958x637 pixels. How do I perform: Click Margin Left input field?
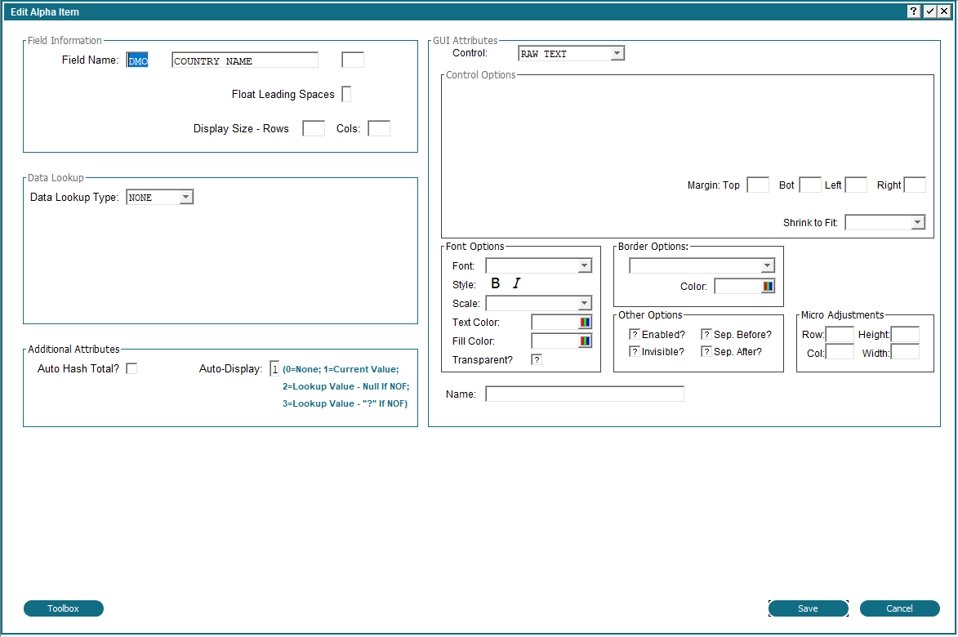856,185
